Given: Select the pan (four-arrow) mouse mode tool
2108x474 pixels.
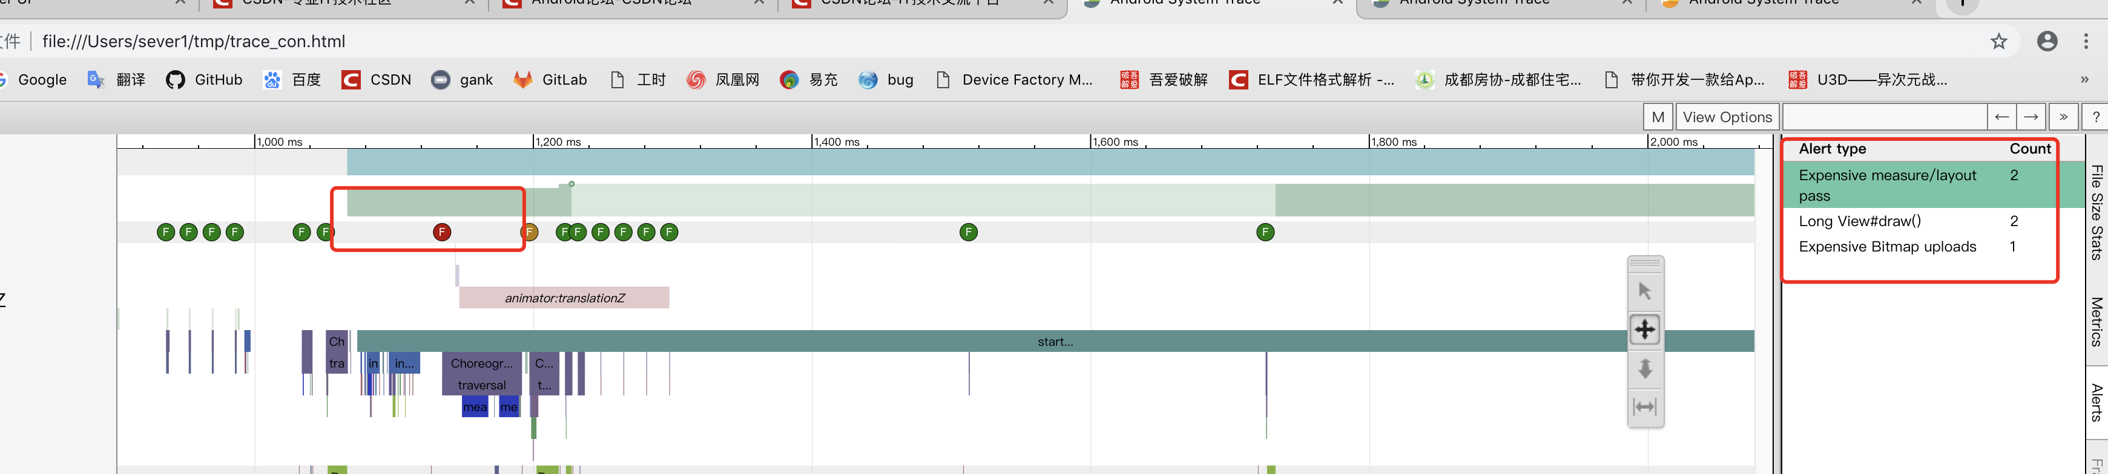Looking at the screenshot, I should [x=1645, y=330].
